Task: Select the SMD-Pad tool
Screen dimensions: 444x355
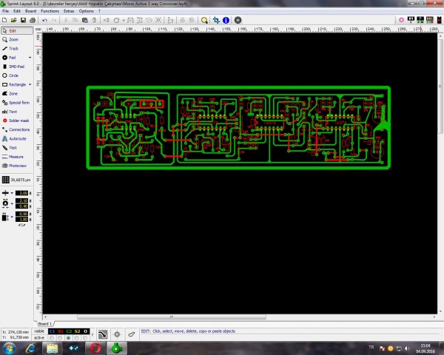Action: coord(15,67)
